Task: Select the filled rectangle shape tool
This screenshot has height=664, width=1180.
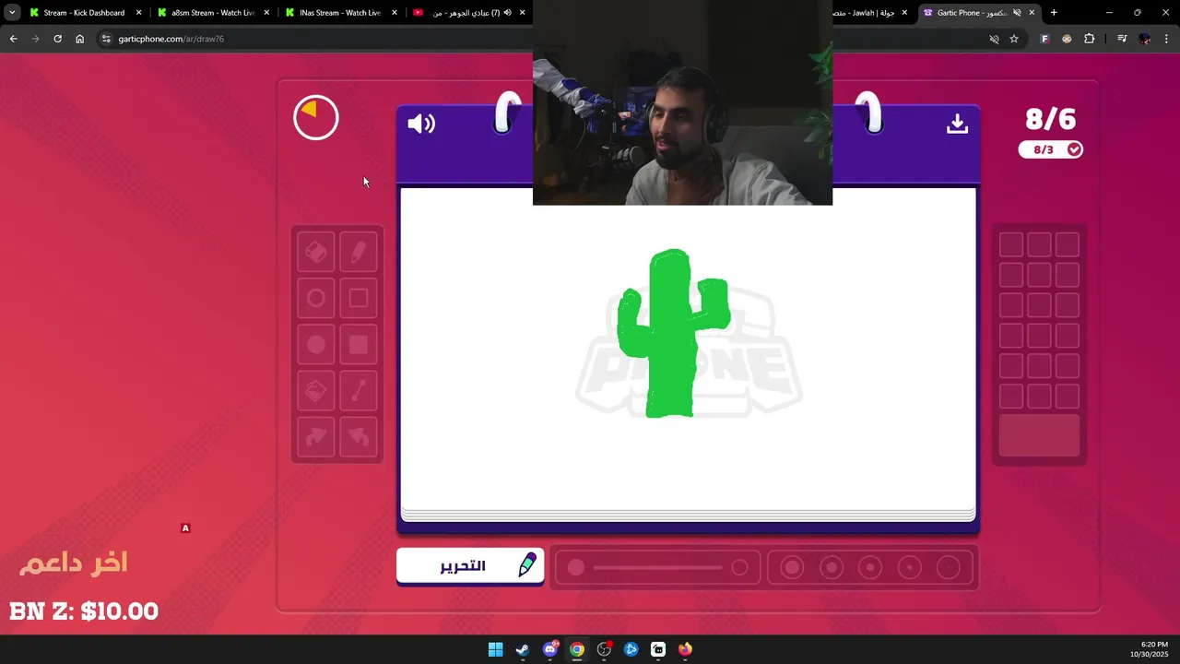Action: pyautogui.click(x=359, y=345)
